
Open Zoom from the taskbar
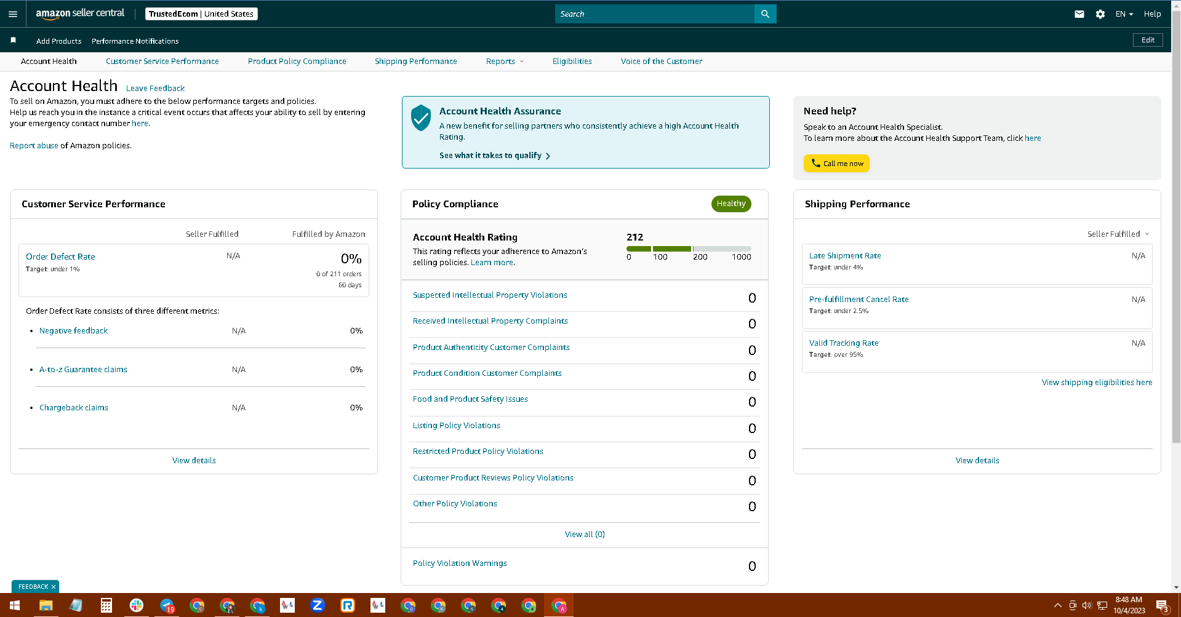[x=318, y=605]
